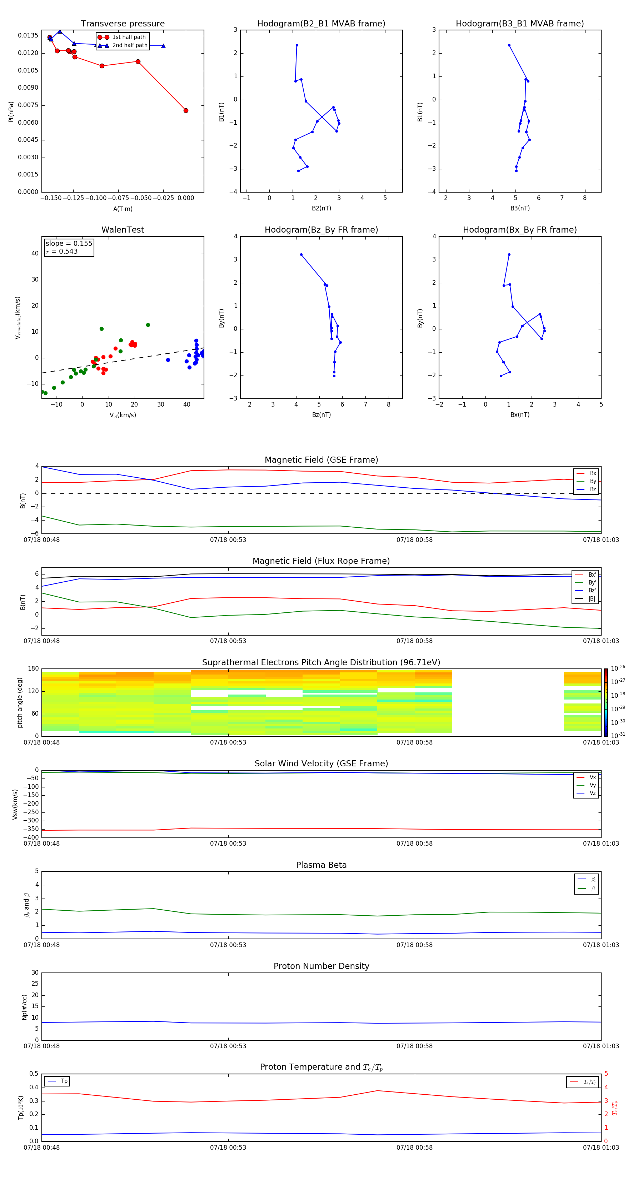
Task: Click the "pitch angle (deg)" axis label
Action: point(20,702)
